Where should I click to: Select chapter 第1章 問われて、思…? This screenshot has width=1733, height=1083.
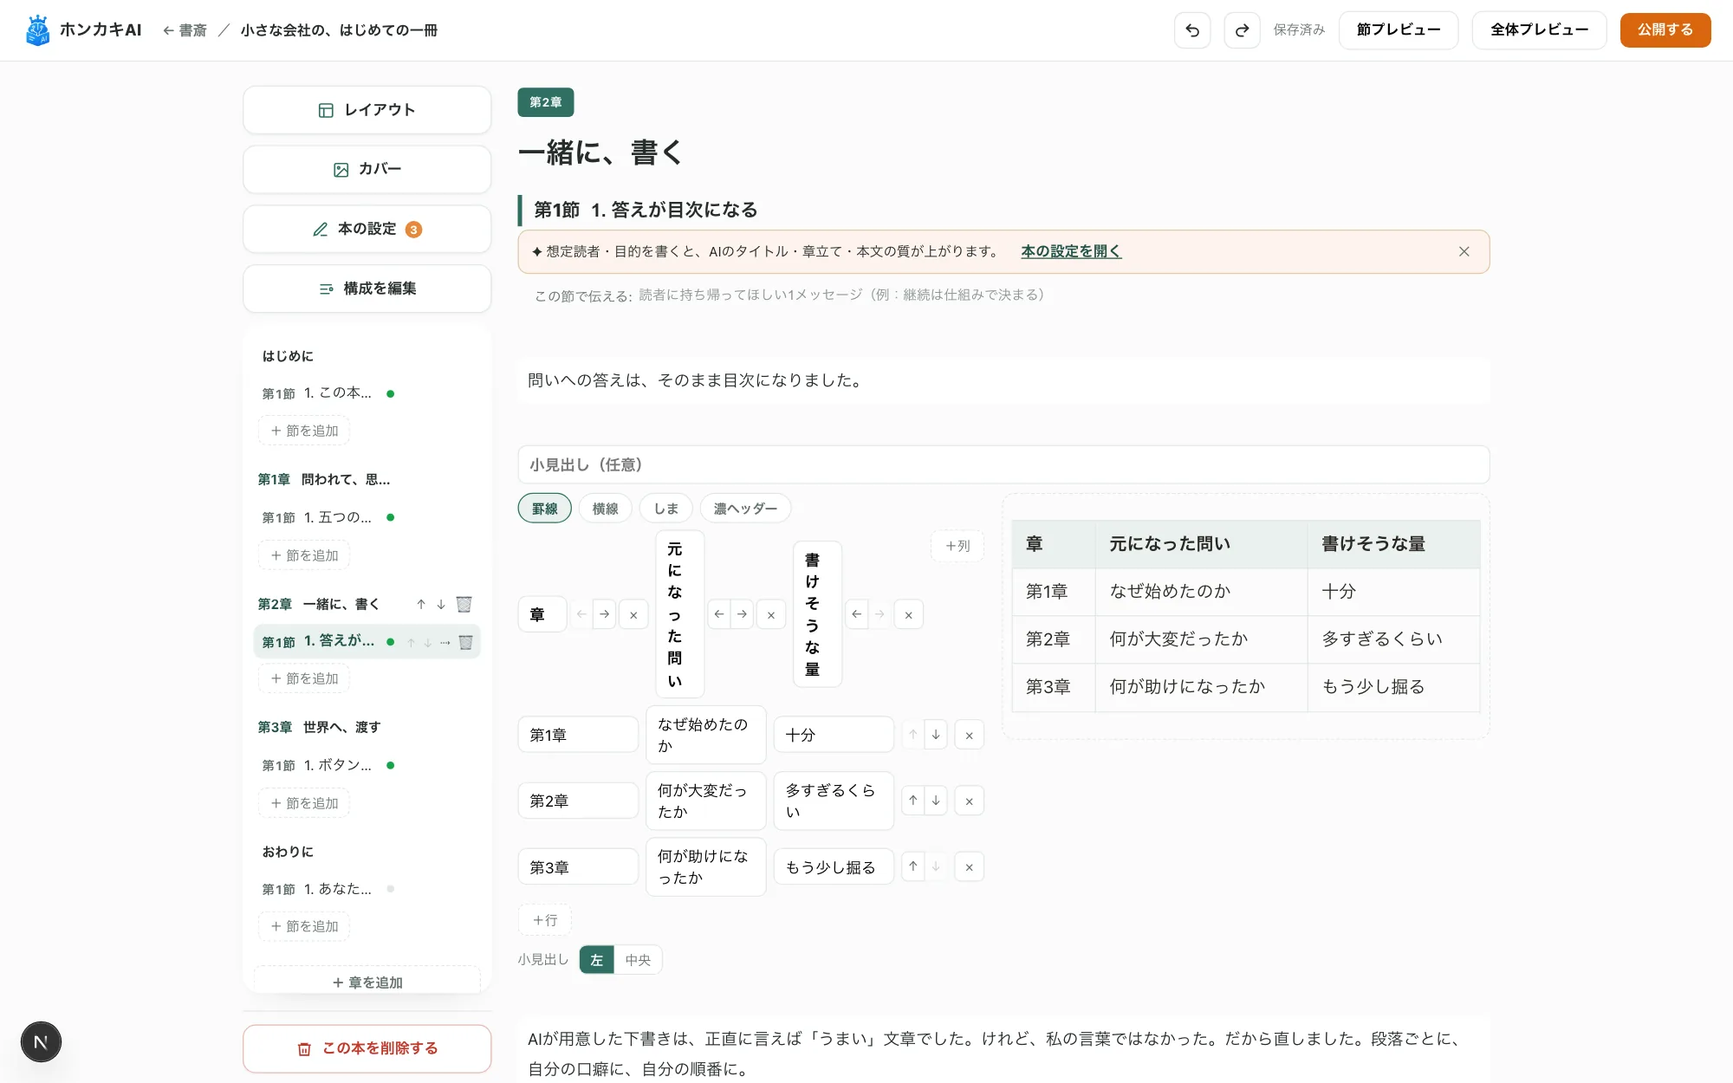324,479
